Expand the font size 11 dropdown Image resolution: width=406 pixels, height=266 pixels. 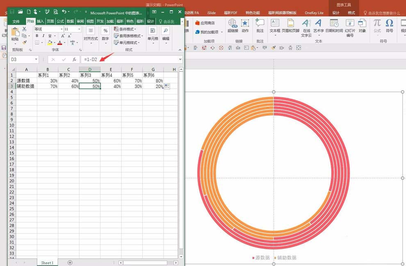point(79,29)
